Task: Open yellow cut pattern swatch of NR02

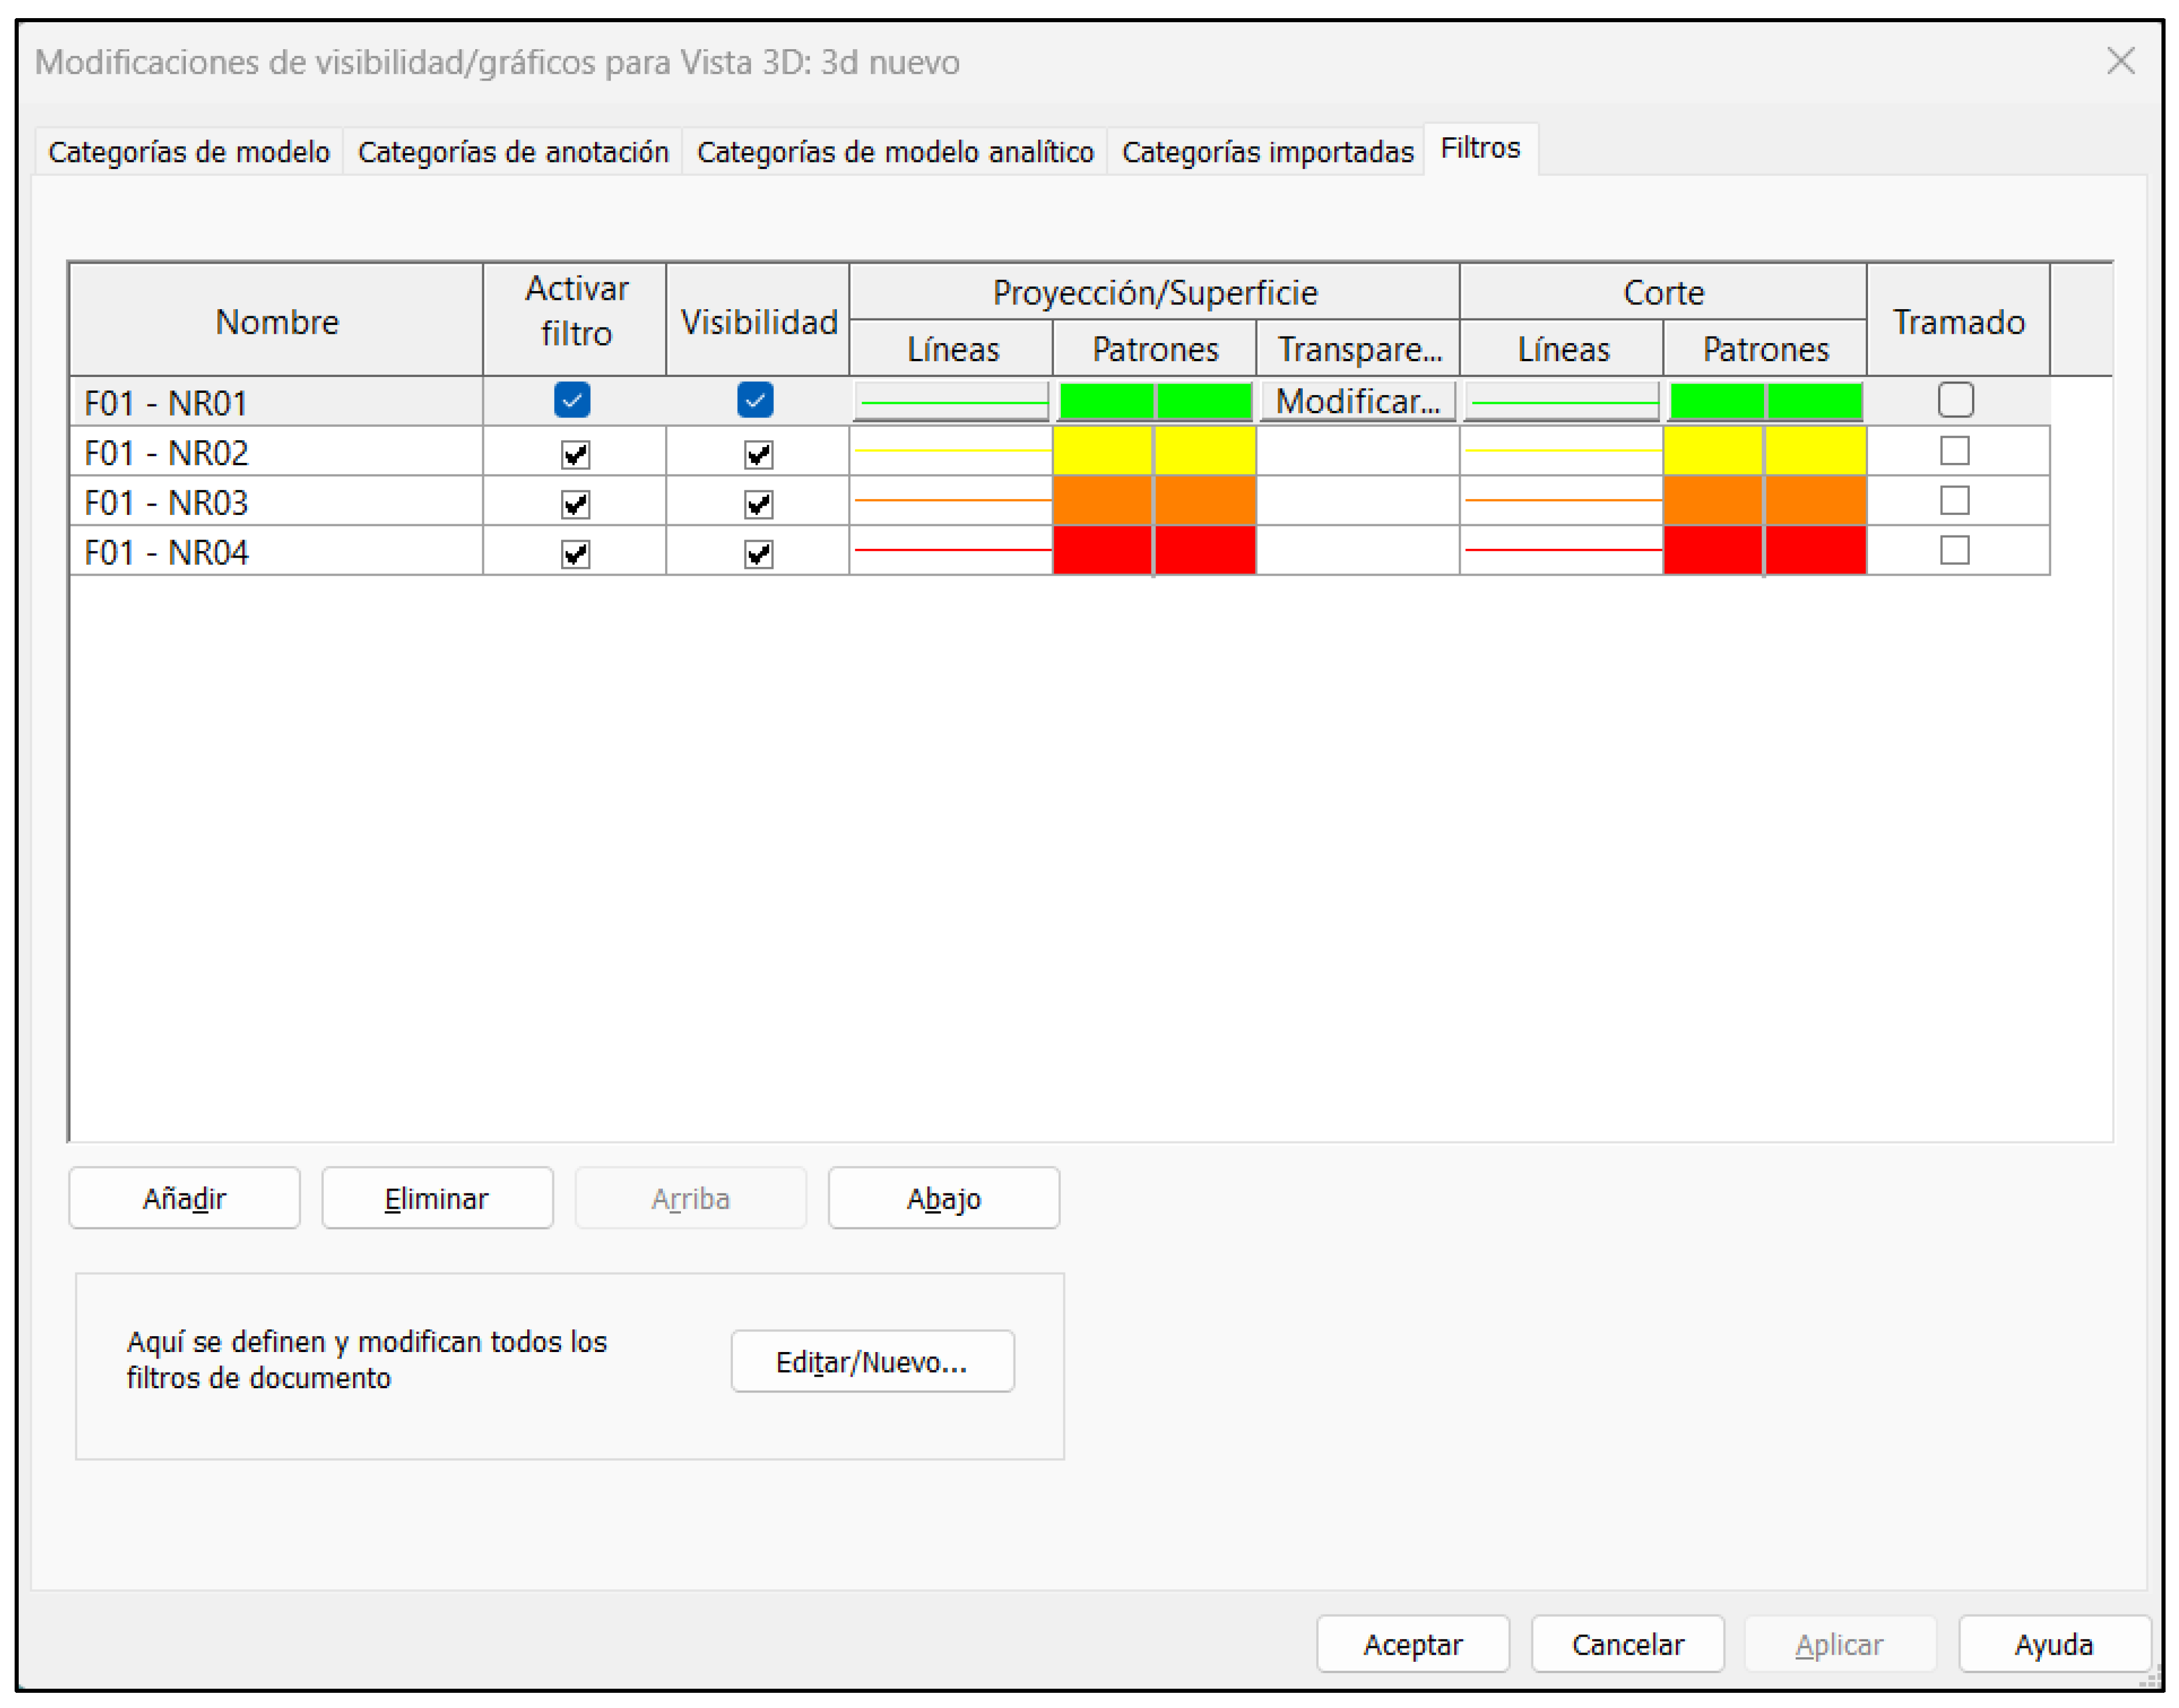Action: [1764, 451]
